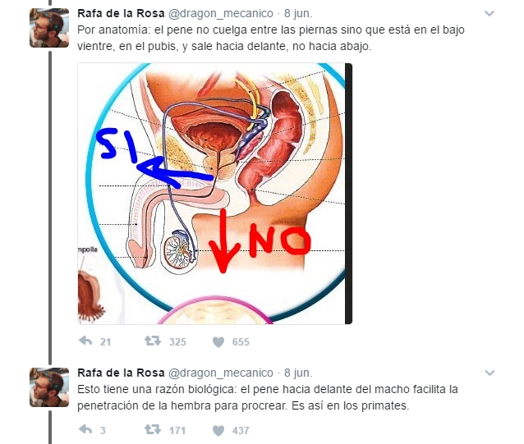Open the 8 jun. timestamp of first tweet
This screenshot has height=444, width=524.
[298, 13]
